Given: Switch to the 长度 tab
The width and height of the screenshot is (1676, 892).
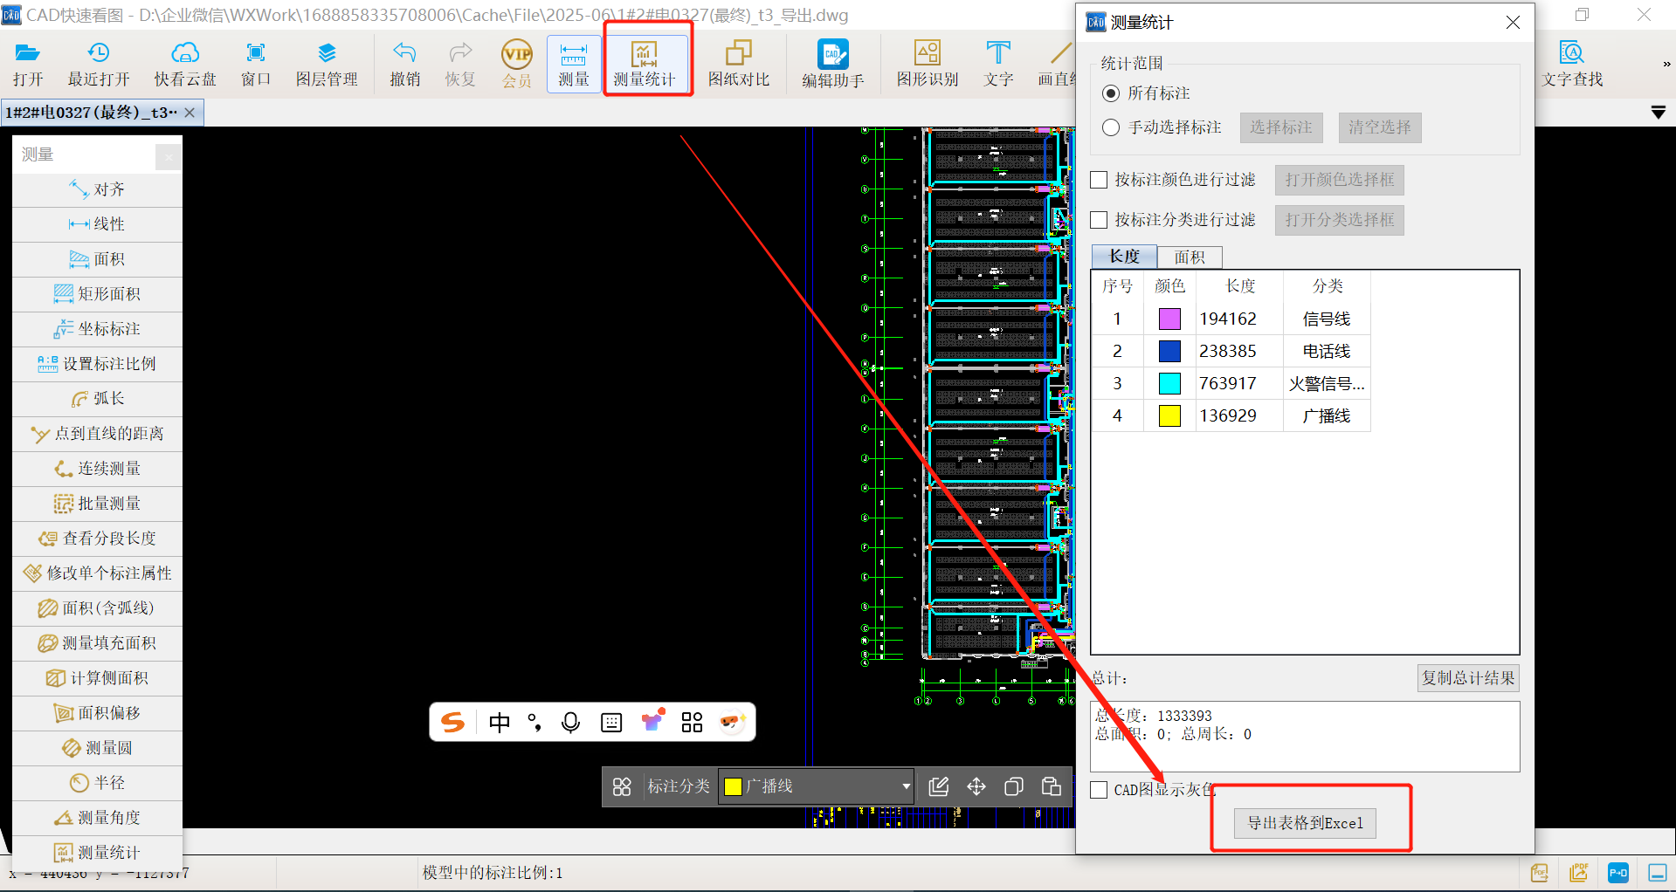Looking at the screenshot, I should point(1124,256).
